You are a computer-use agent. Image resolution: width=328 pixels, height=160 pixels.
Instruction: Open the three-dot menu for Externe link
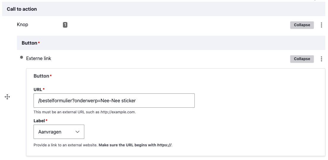tap(321, 59)
